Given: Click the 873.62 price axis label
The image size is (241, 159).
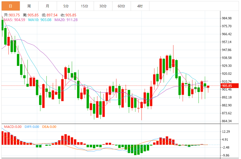Looking at the screenshot, I should (x=227, y=113).
